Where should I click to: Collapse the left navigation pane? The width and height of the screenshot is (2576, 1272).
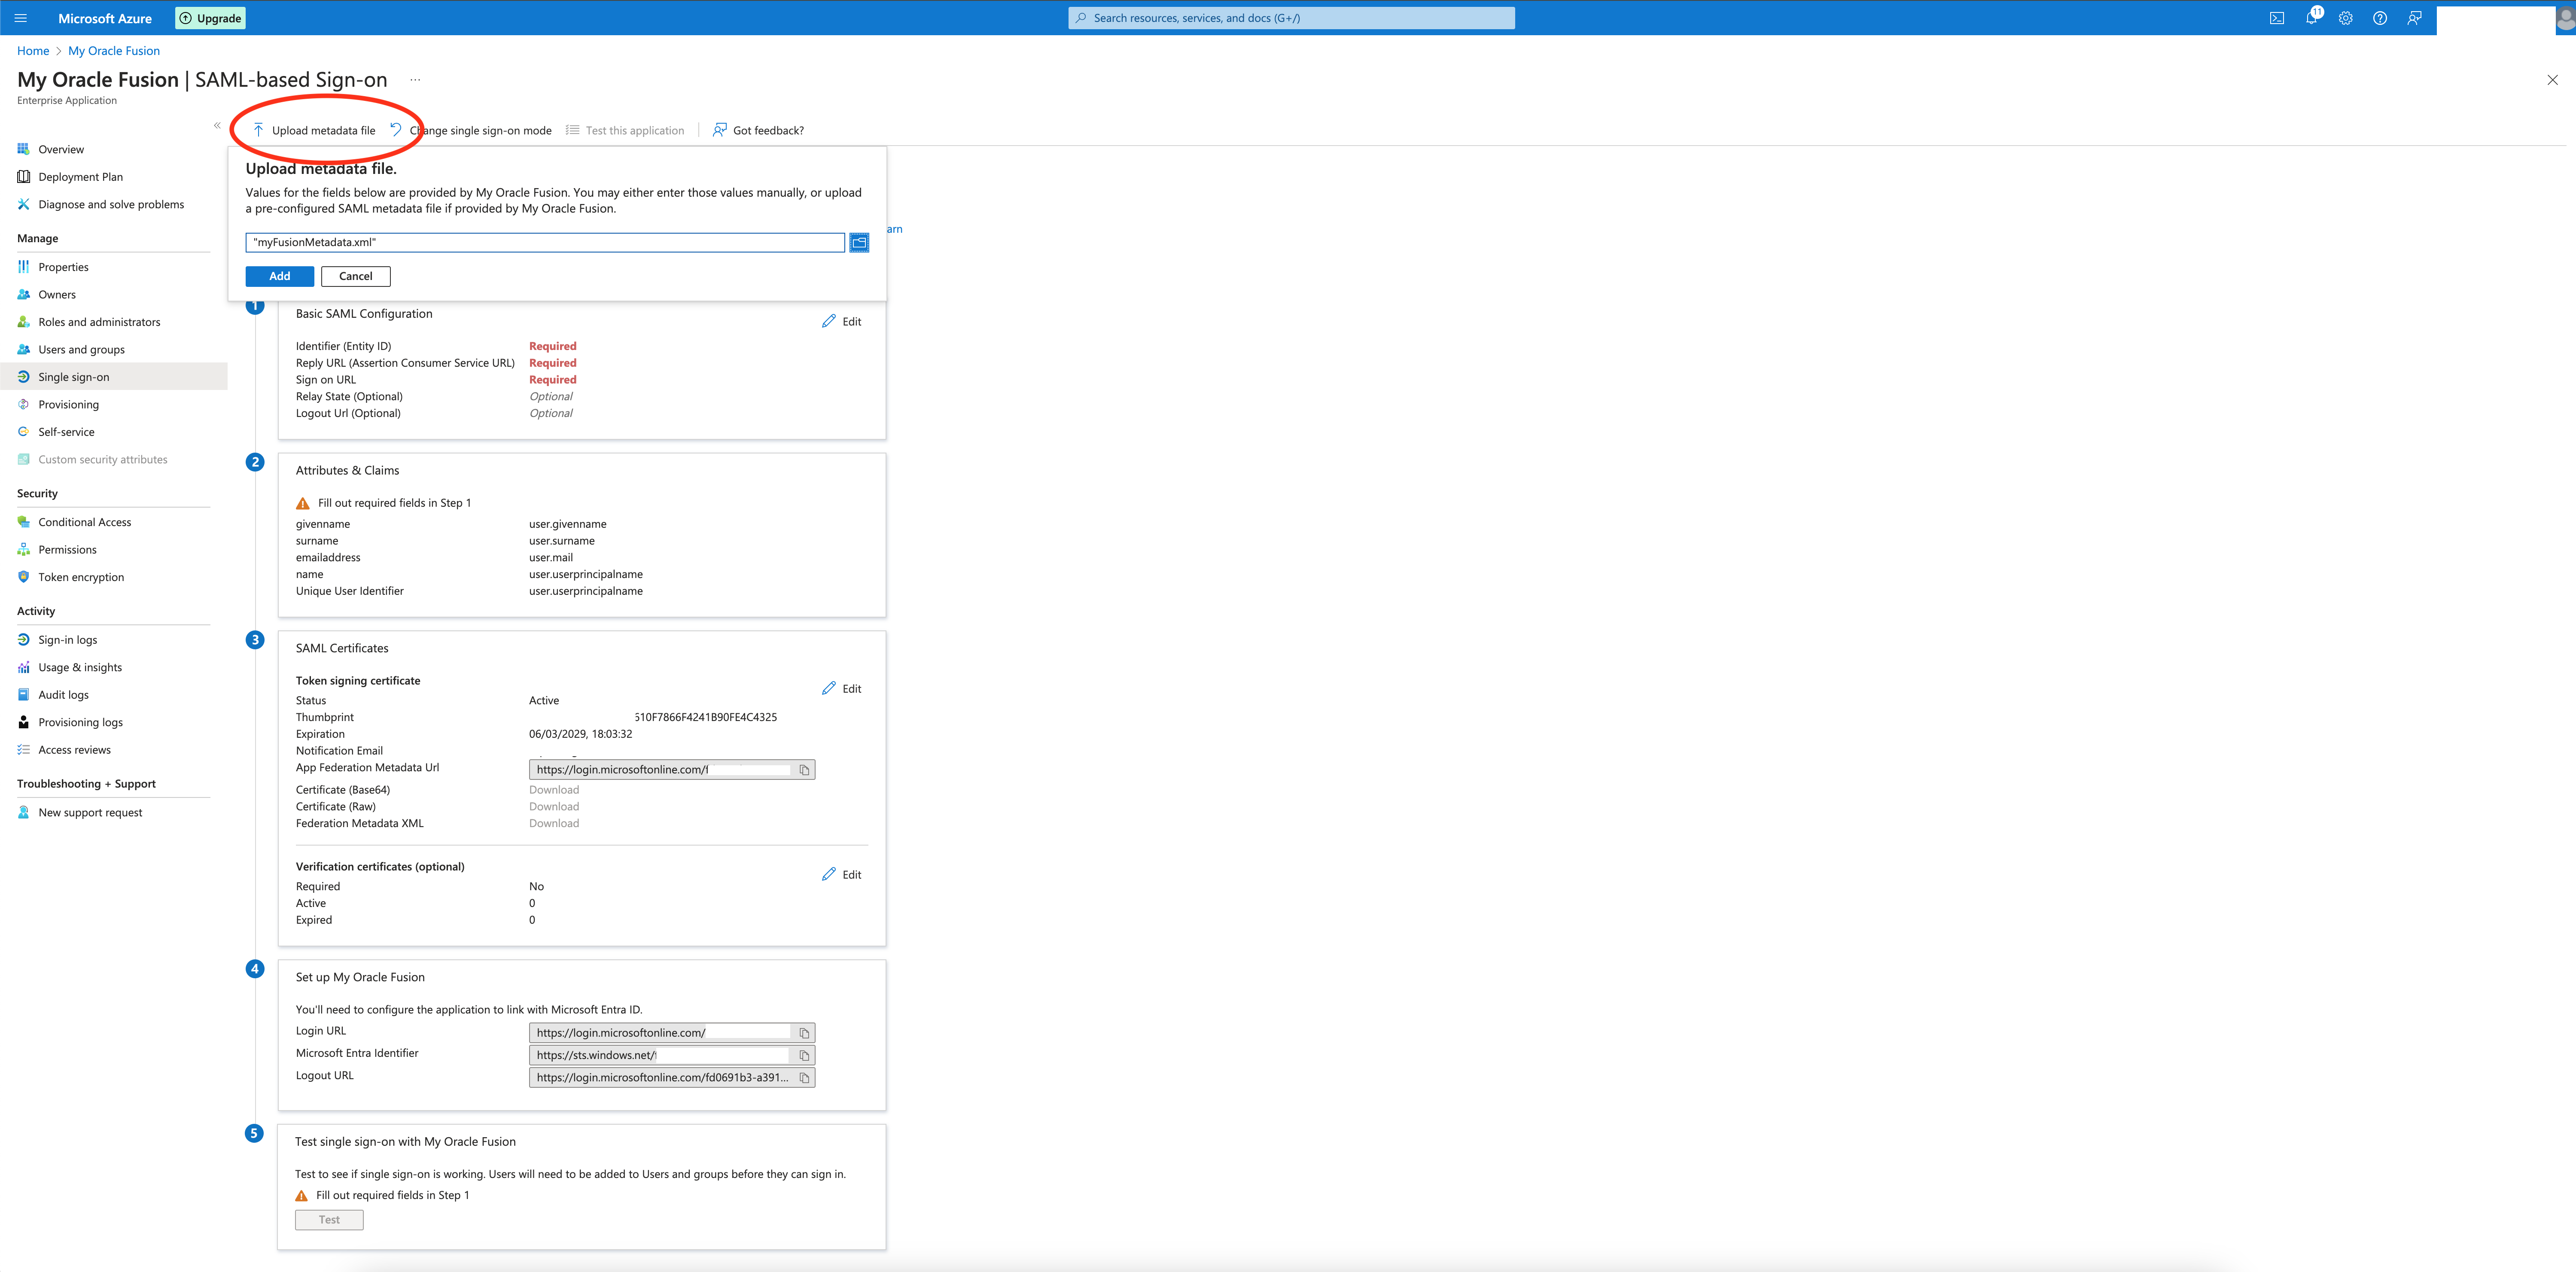tap(217, 125)
